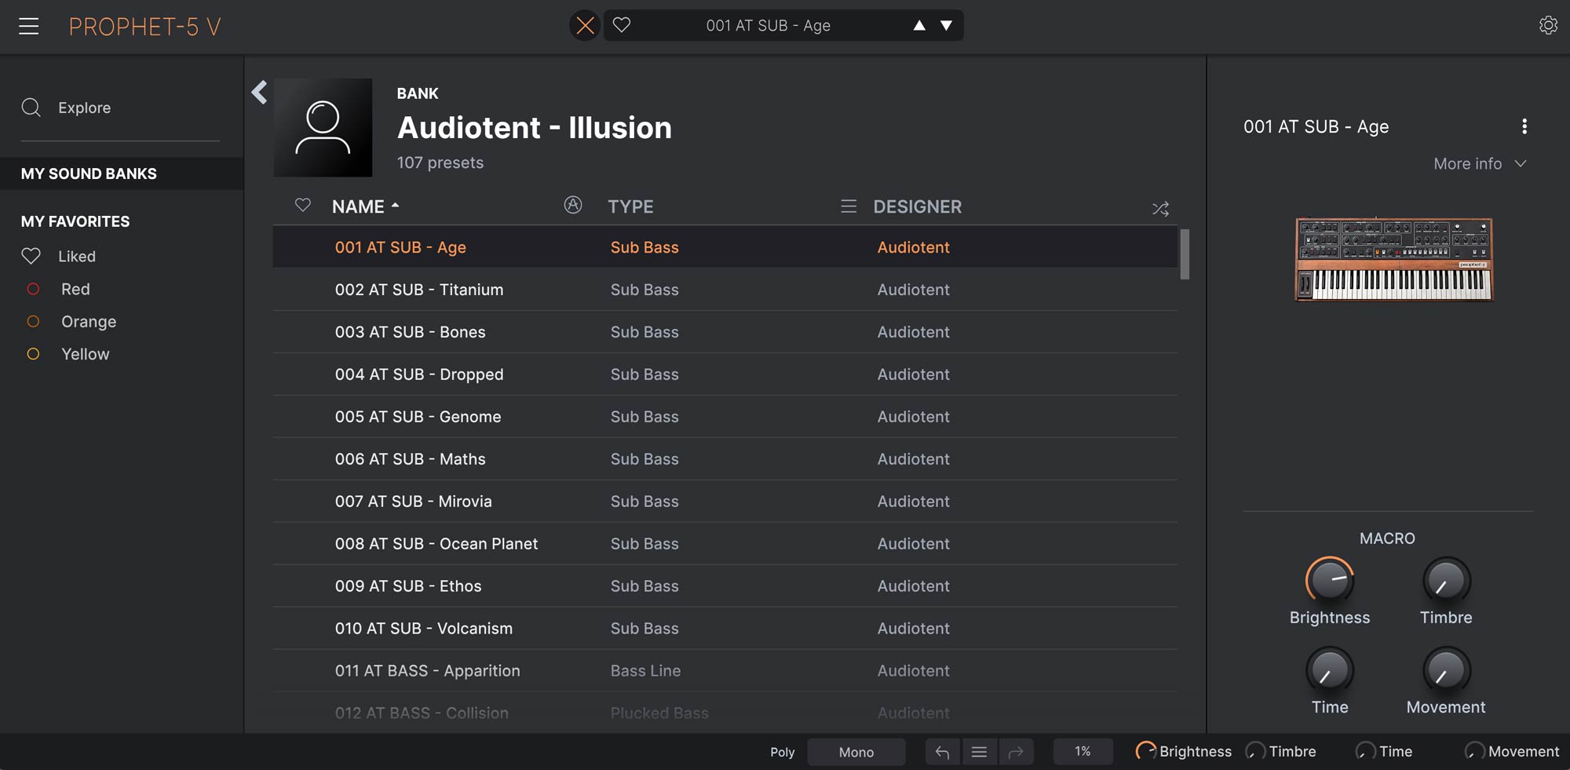Click the shuffle presets icon
Image resolution: width=1570 pixels, height=770 pixels.
1160,209
